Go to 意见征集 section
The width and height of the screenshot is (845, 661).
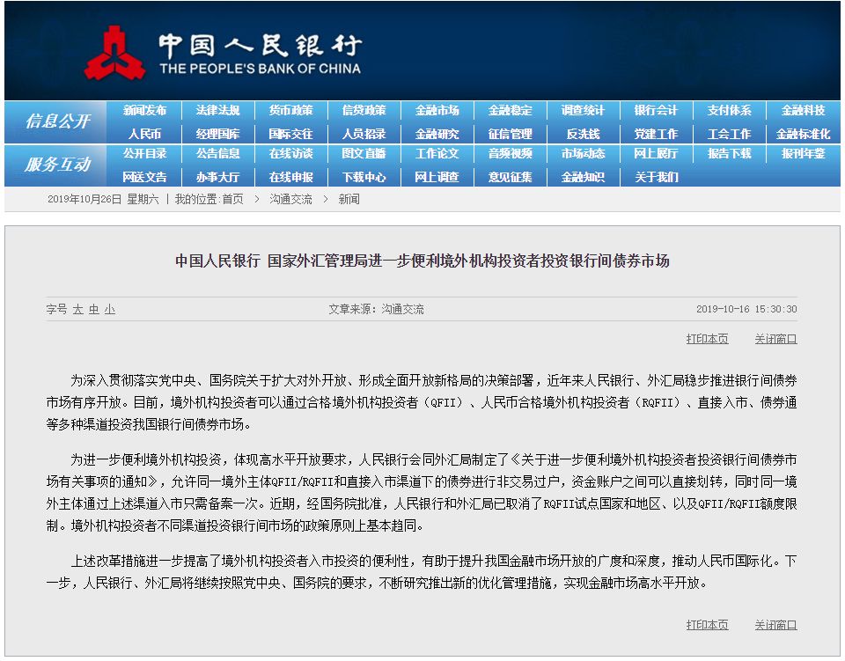(x=510, y=177)
